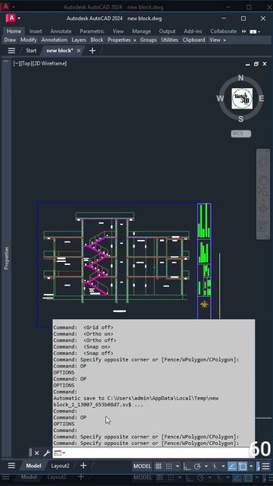
Task: Toggle isometric drafting in status bar
Action: (x=215, y=466)
